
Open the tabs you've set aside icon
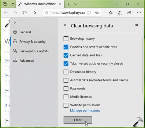(5, 4)
